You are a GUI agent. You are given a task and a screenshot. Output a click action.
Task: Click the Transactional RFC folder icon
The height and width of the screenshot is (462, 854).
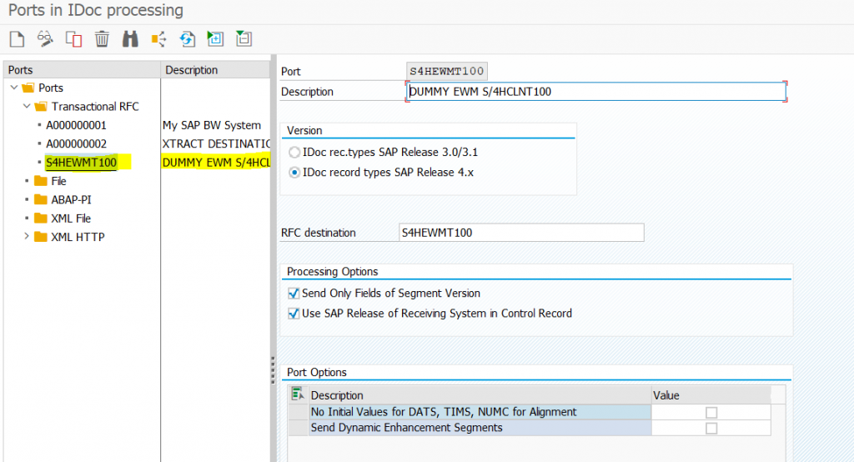pos(41,106)
